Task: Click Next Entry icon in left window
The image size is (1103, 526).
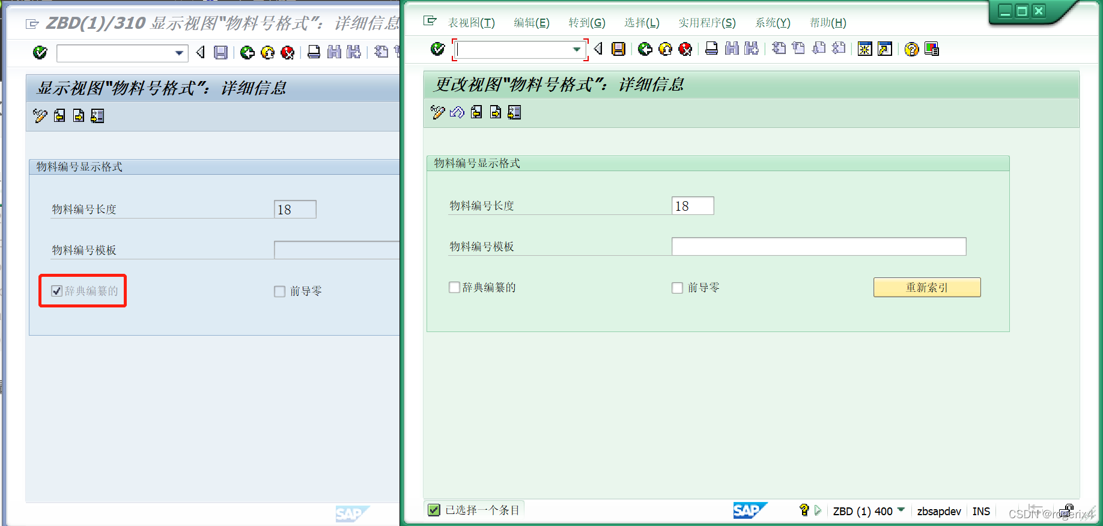Action: coord(79,116)
